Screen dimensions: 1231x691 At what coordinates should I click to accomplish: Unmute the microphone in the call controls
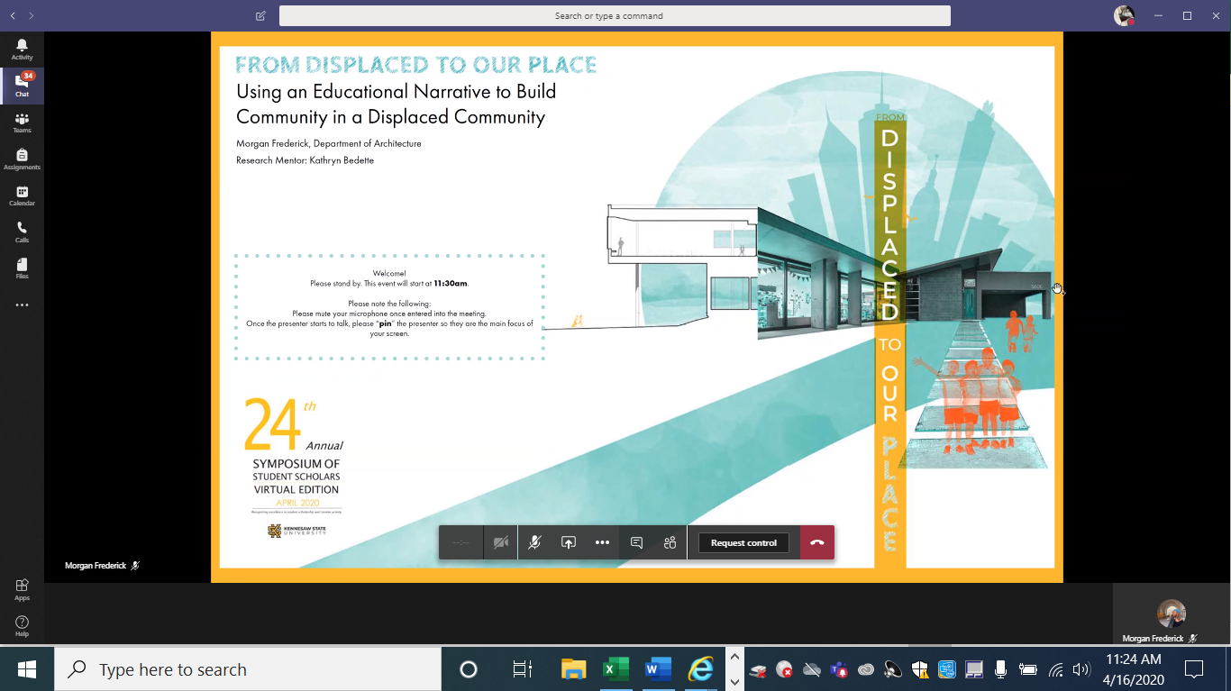click(x=534, y=542)
